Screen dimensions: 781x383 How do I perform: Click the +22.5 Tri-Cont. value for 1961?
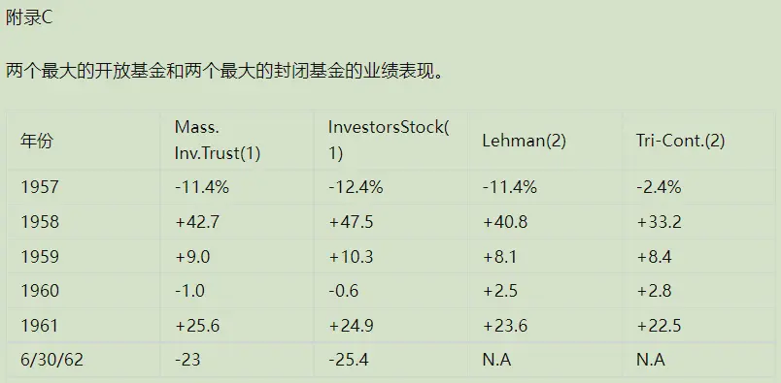[x=659, y=325]
